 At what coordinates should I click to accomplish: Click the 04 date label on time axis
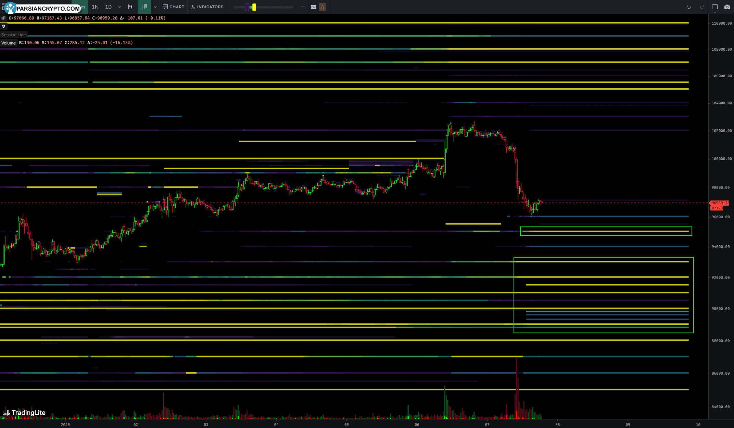pos(276,425)
